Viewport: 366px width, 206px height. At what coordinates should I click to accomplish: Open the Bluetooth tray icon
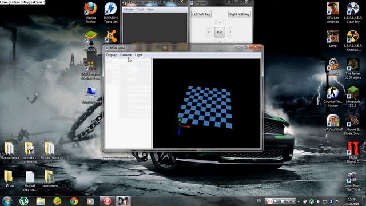[x=331, y=201]
